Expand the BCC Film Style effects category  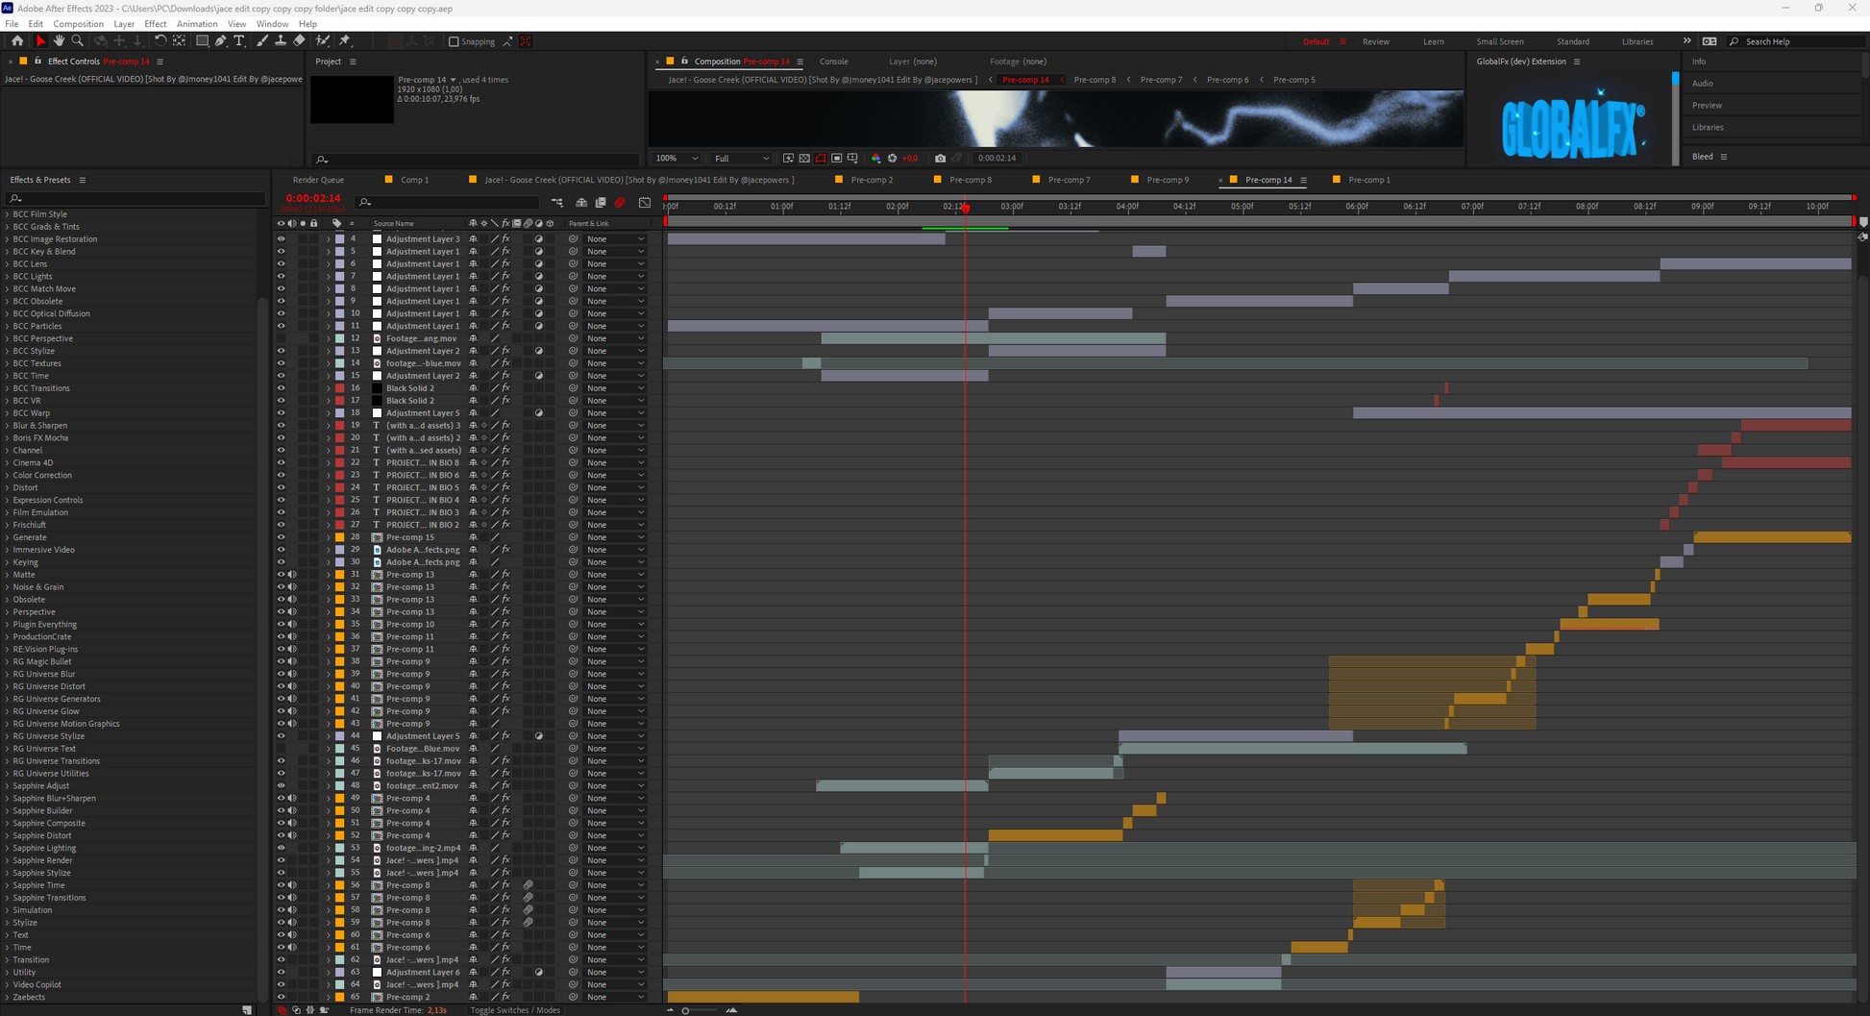point(8,214)
